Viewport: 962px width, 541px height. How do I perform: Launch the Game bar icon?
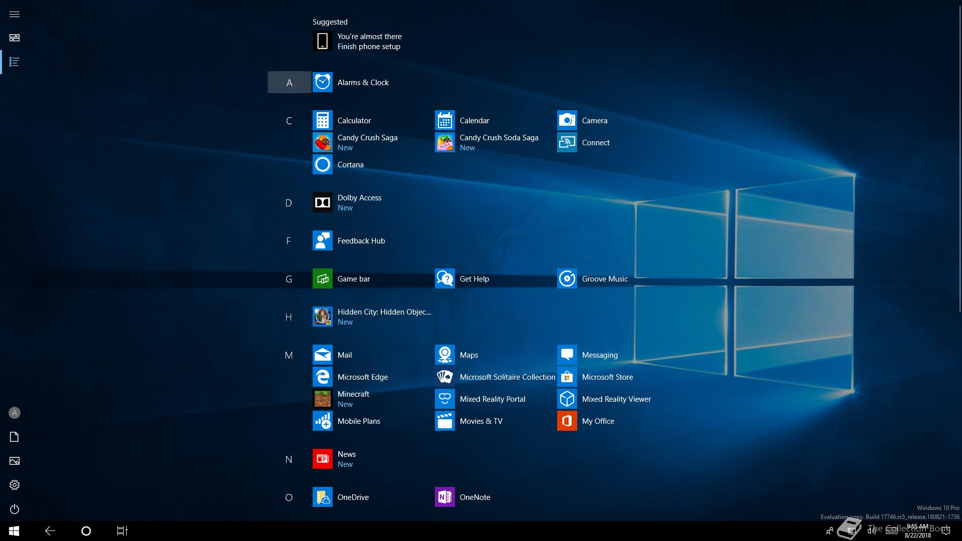point(322,279)
